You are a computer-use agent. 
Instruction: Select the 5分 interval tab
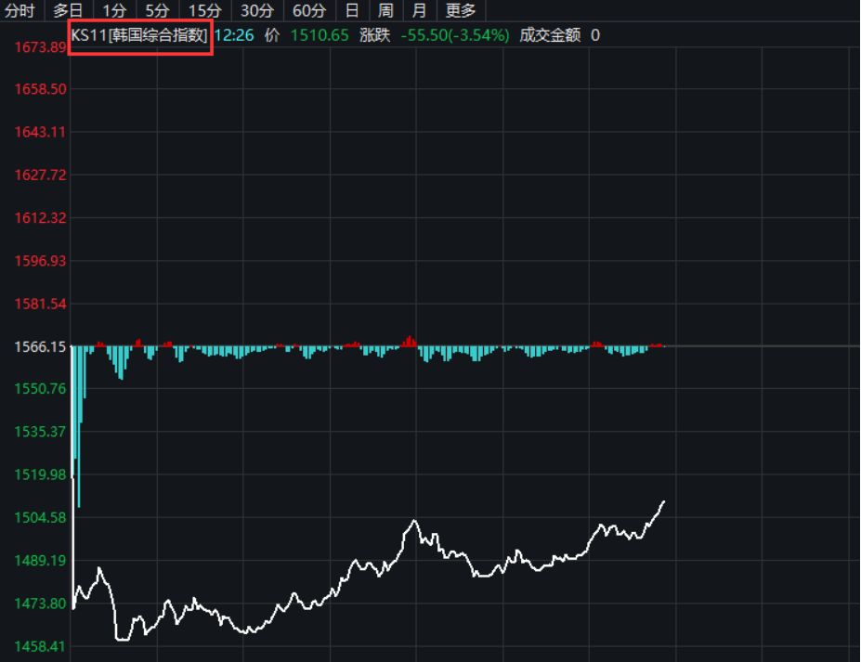pyautogui.click(x=157, y=11)
